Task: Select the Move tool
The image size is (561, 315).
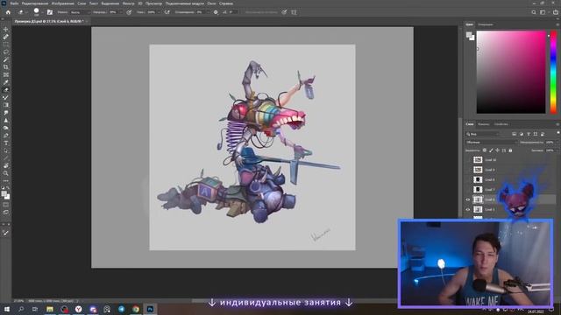Action: coord(6,29)
